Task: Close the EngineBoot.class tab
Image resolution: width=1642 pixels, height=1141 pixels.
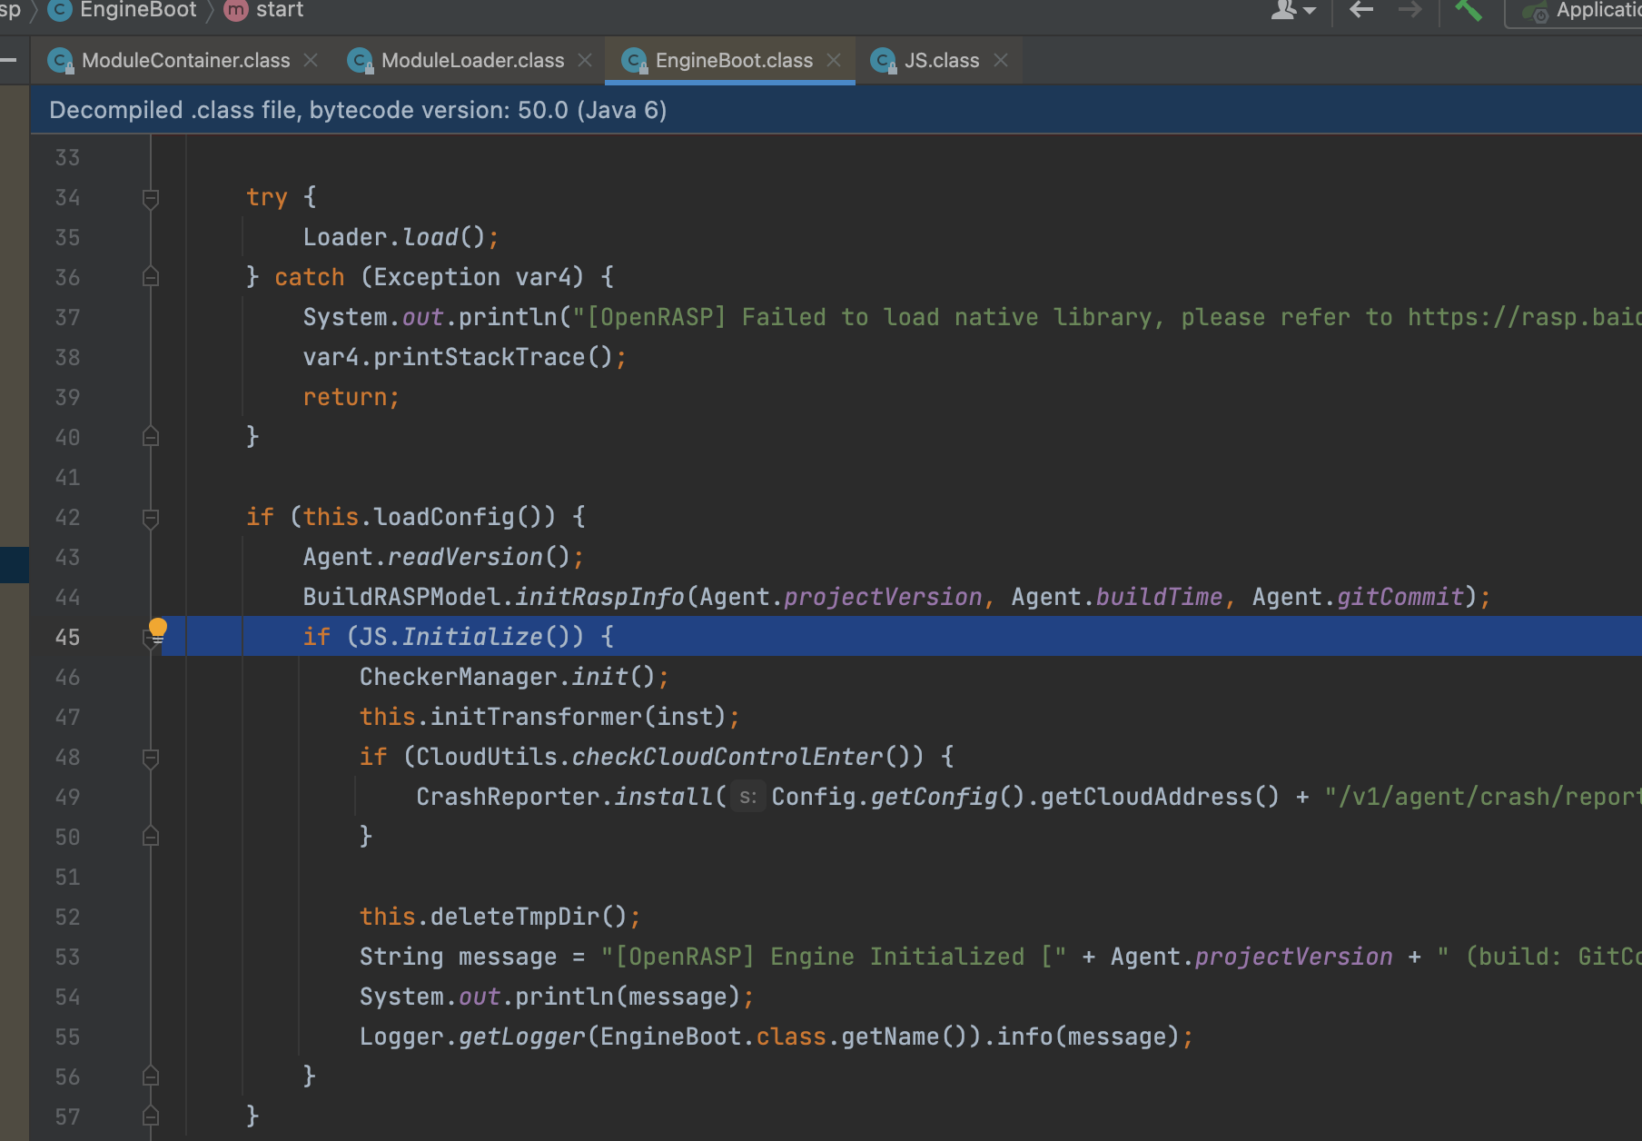Action: click(x=834, y=60)
